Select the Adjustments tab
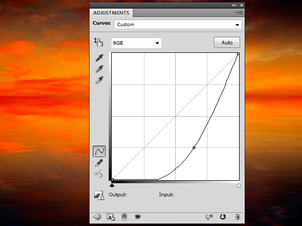This screenshot has height=226, width=302. click(x=111, y=13)
